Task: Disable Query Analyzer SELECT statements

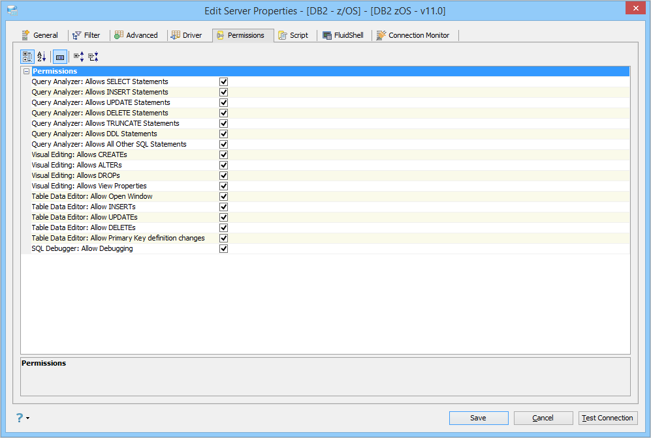Action: [x=223, y=81]
